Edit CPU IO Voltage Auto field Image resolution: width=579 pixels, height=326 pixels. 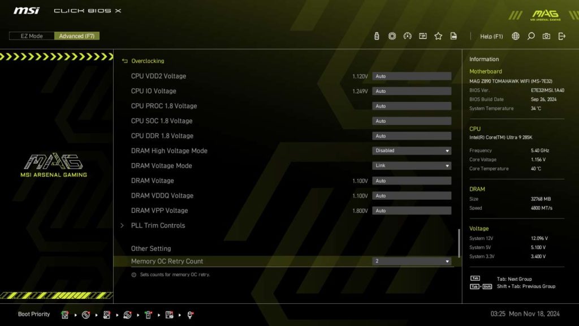412,91
